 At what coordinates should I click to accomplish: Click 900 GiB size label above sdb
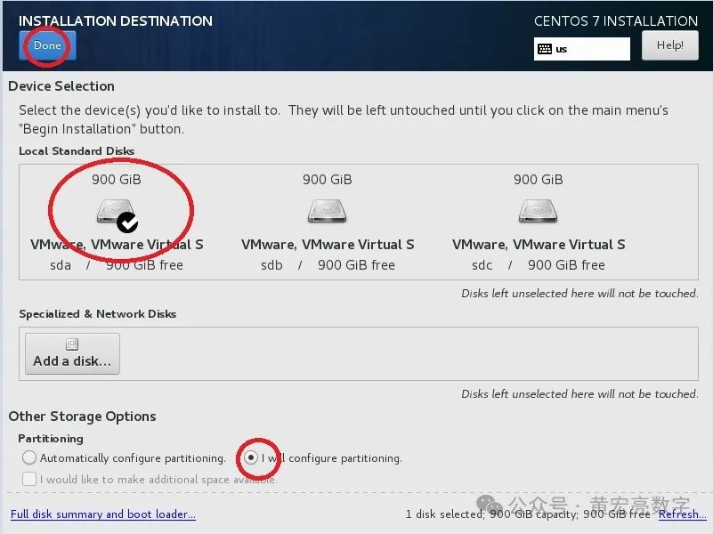tap(328, 180)
